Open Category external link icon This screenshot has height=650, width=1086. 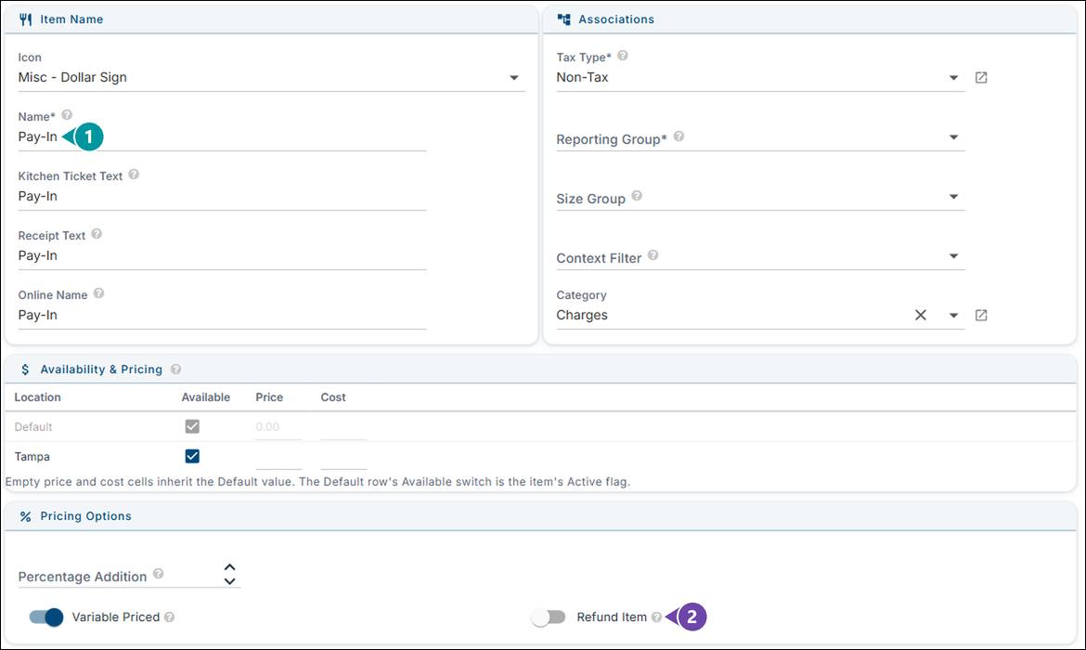[x=981, y=316]
